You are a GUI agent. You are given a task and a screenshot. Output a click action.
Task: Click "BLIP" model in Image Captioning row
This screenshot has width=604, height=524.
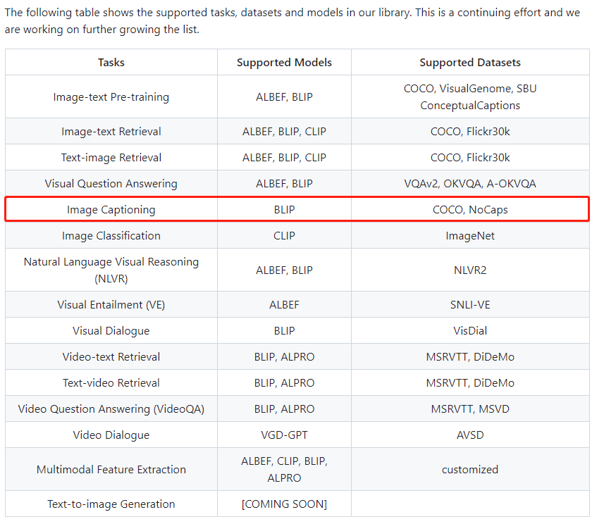point(284,210)
